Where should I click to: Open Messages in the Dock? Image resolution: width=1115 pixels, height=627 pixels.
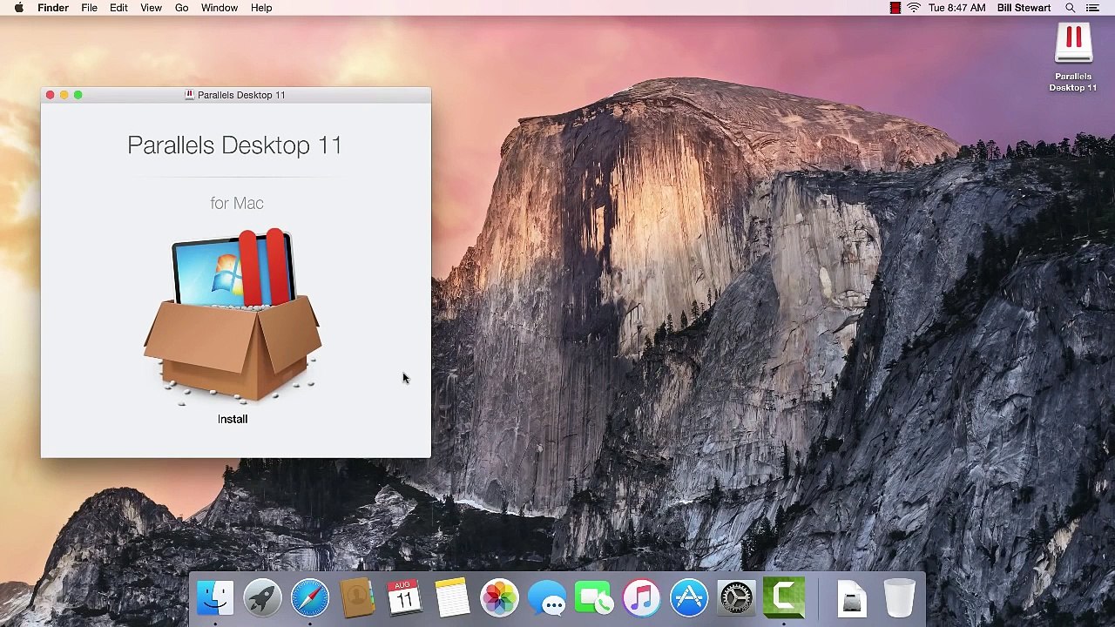(x=547, y=599)
